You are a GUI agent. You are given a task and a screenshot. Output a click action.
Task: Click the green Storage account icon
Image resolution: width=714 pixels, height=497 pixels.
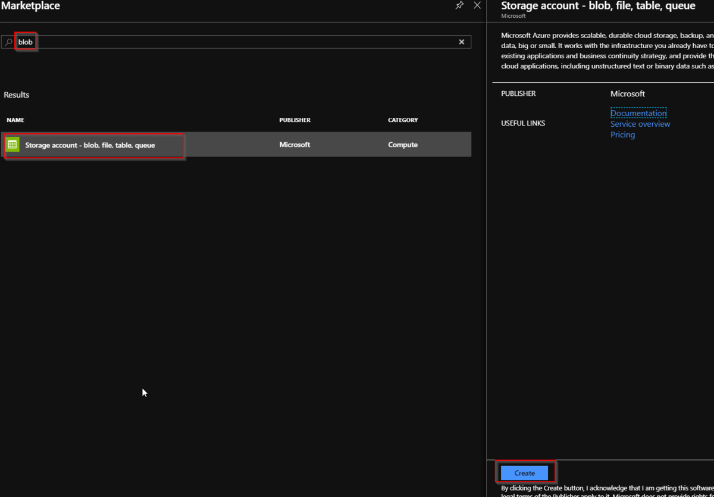click(x=12, y=145)
